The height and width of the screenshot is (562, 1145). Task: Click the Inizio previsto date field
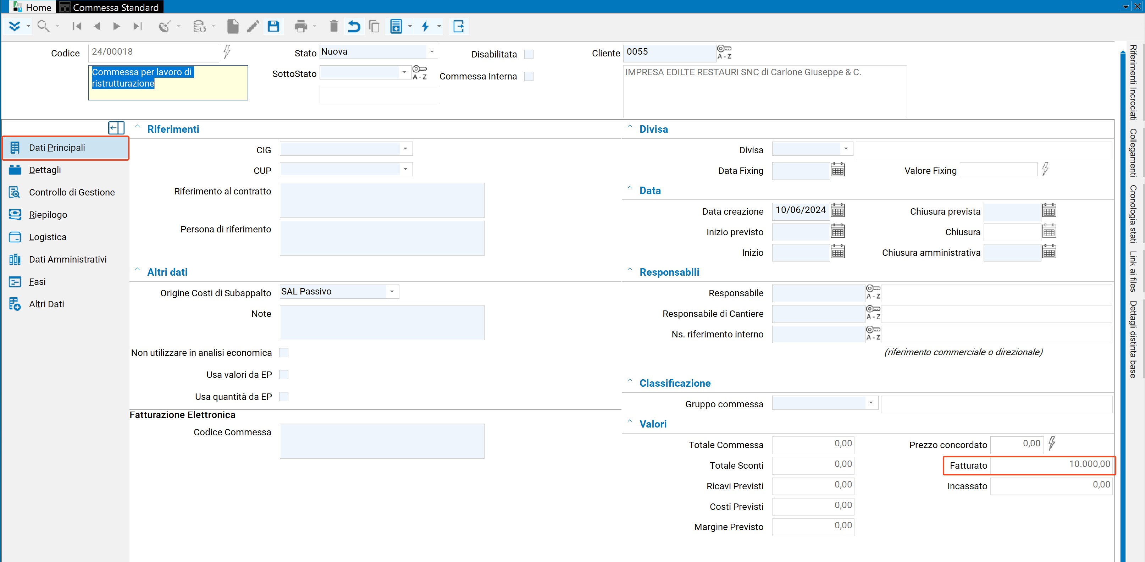click(x=801, y=231)
